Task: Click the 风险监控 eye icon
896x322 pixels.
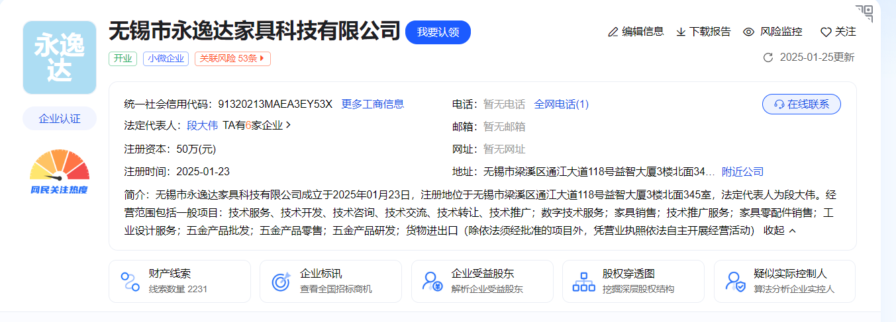Action: [749, 32]
